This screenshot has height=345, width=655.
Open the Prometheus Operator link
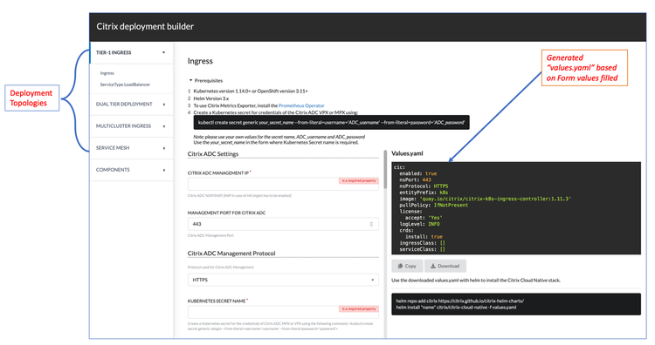point(301,105)
